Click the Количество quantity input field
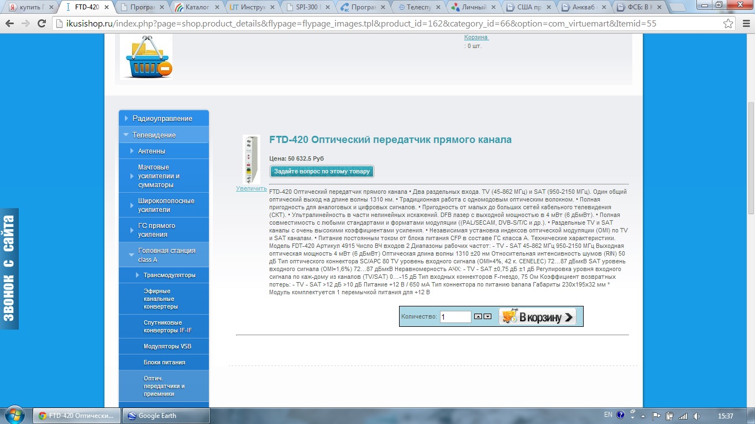 point(455,317)
